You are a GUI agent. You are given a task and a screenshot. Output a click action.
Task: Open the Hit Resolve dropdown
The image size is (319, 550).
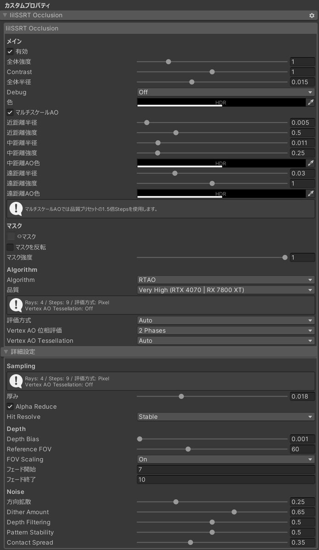coord(226,417)
